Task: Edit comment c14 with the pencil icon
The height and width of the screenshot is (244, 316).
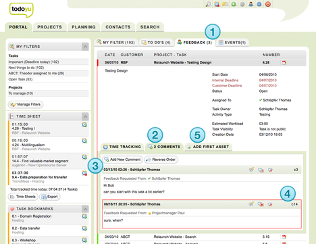Action: (x=251, y=204)
